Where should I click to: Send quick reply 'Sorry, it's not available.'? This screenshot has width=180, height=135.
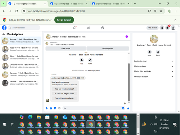(64, 98)
